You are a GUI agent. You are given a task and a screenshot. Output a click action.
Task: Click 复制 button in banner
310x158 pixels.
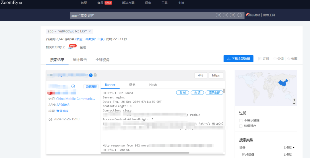(183, 93)
